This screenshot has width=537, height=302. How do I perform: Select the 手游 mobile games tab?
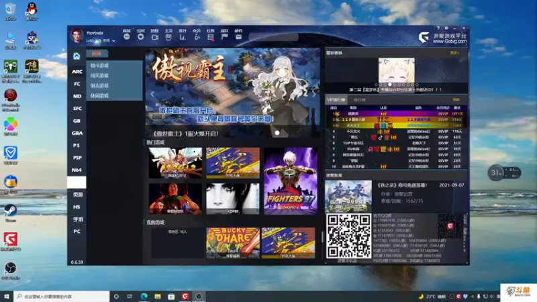click(x=77, y=219)
